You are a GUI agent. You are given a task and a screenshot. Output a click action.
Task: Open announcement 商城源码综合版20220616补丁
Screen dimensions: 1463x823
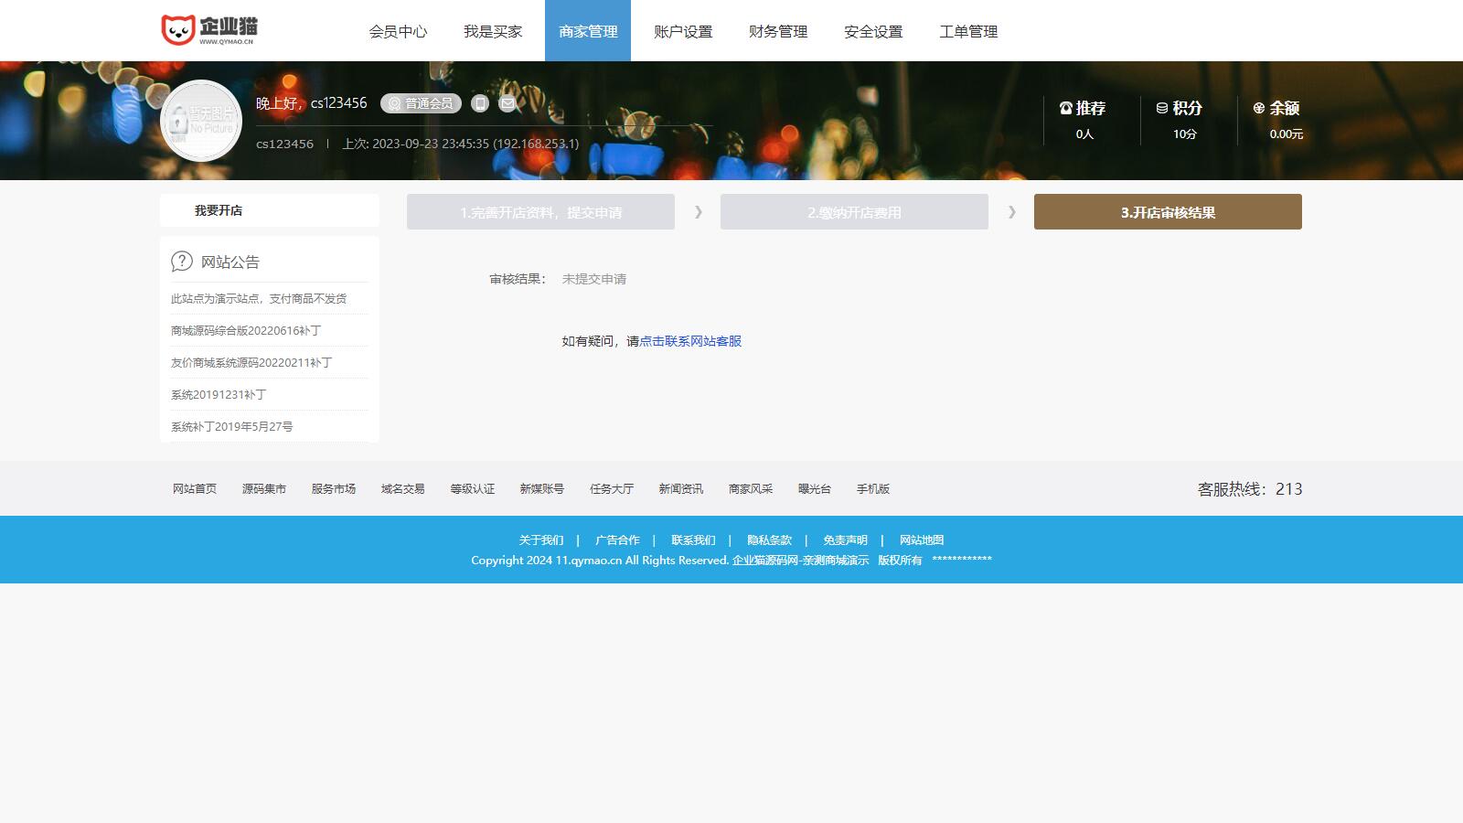click(246, 331)
